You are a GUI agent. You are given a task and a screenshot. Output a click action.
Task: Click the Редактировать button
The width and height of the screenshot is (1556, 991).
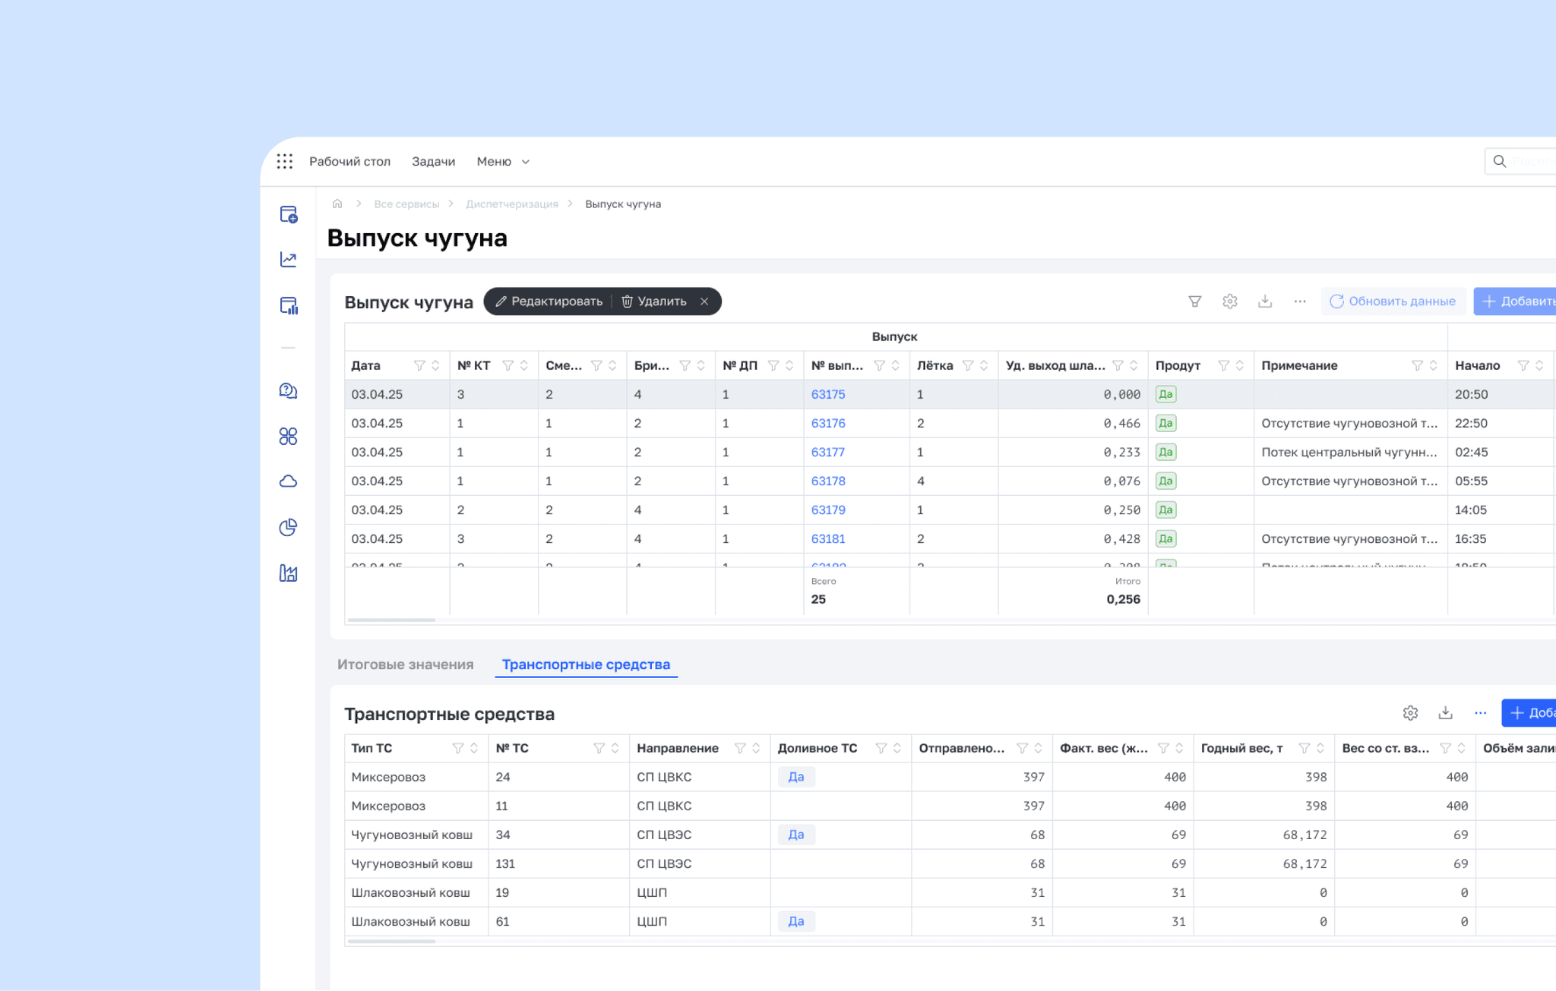[x=549, y=301]
